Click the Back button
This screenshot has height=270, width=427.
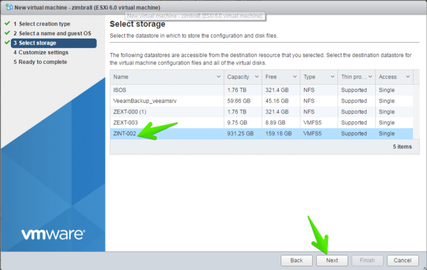click(x=296, y=260)
